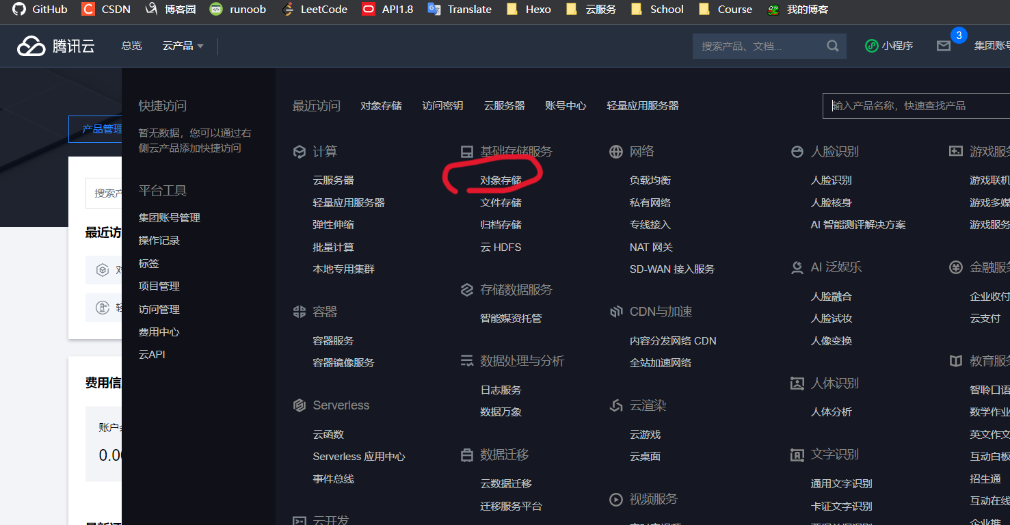Open the 小程序 mini program icon
The height and width of the screenshot is (525, 1010).
point(871,46)
